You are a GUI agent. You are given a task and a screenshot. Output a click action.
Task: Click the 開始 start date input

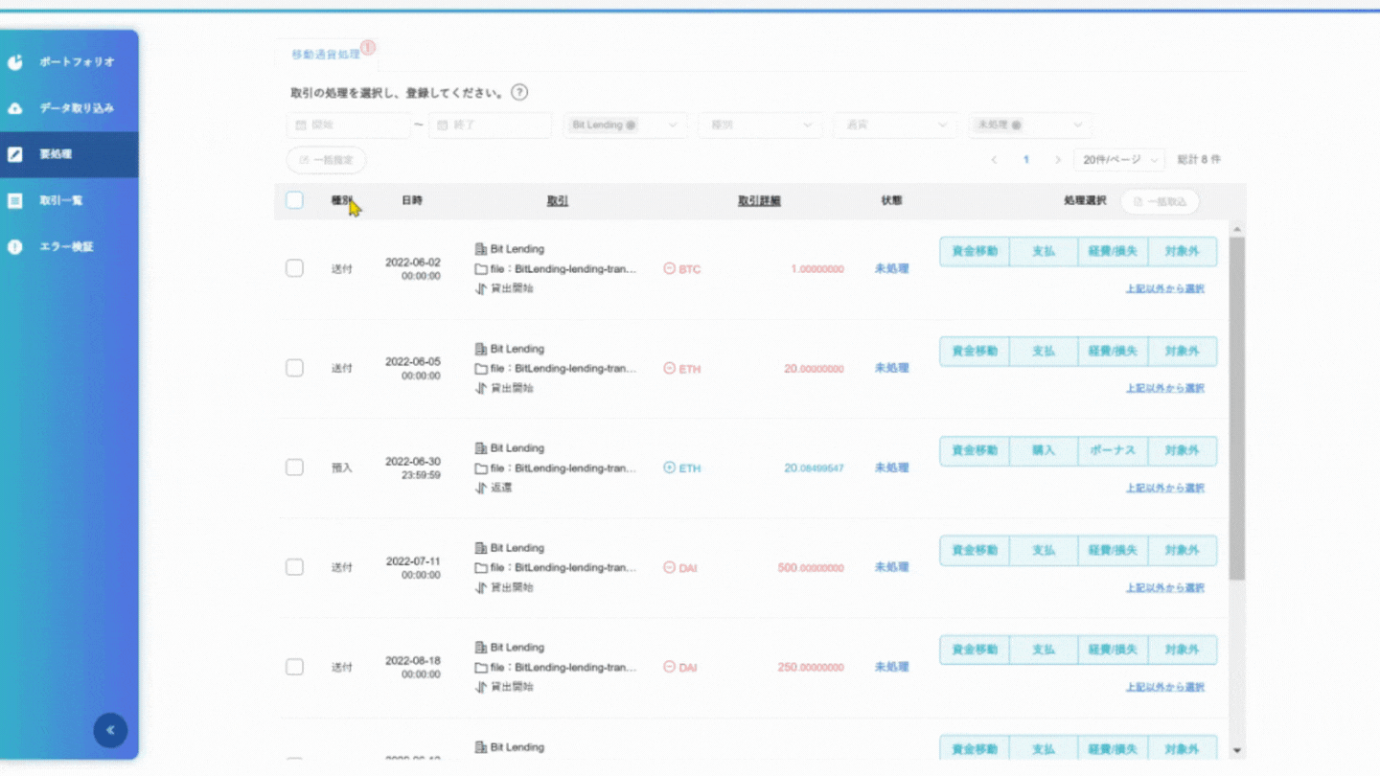[348, 126]
